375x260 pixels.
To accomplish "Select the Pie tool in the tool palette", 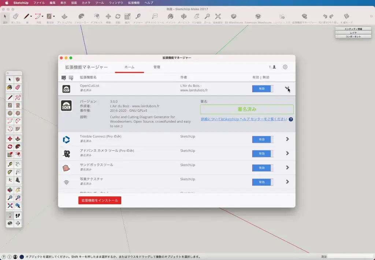I will click(x=18, y=129).
